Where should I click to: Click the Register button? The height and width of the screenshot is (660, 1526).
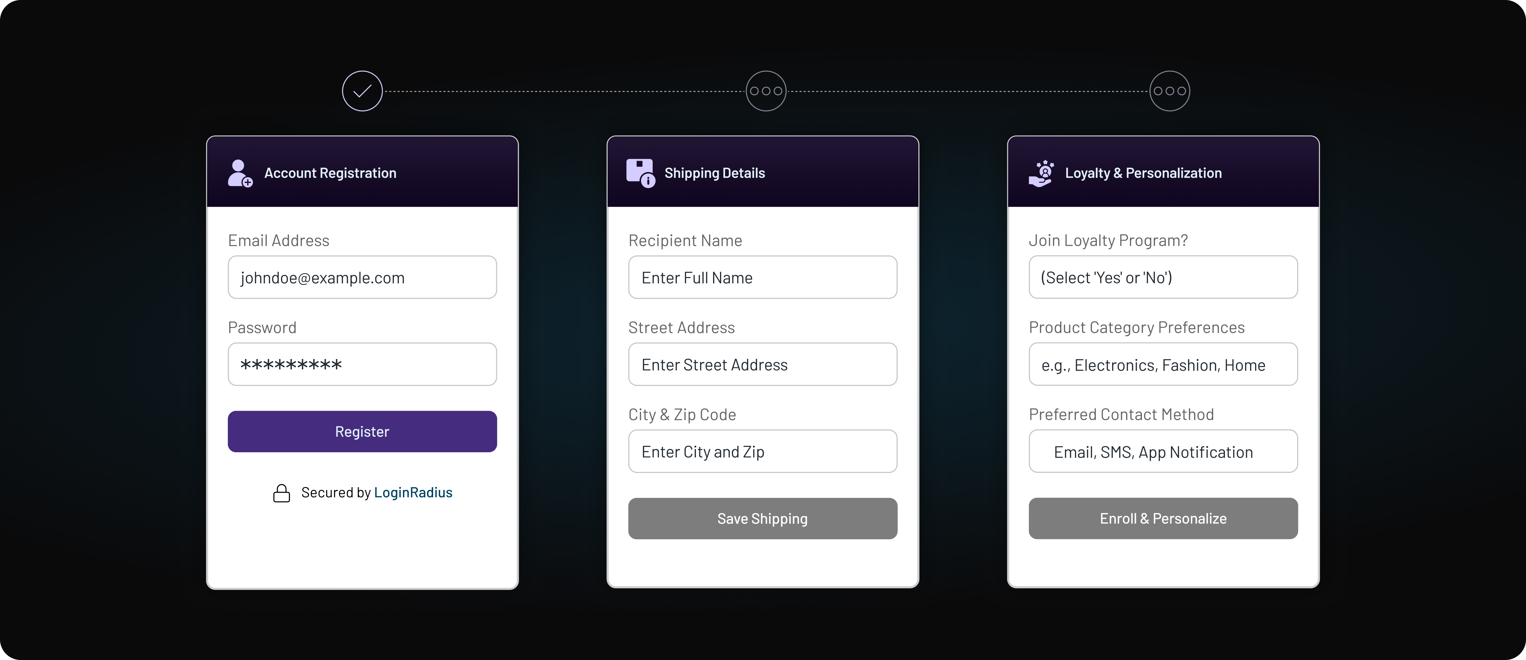coord(362,431)
